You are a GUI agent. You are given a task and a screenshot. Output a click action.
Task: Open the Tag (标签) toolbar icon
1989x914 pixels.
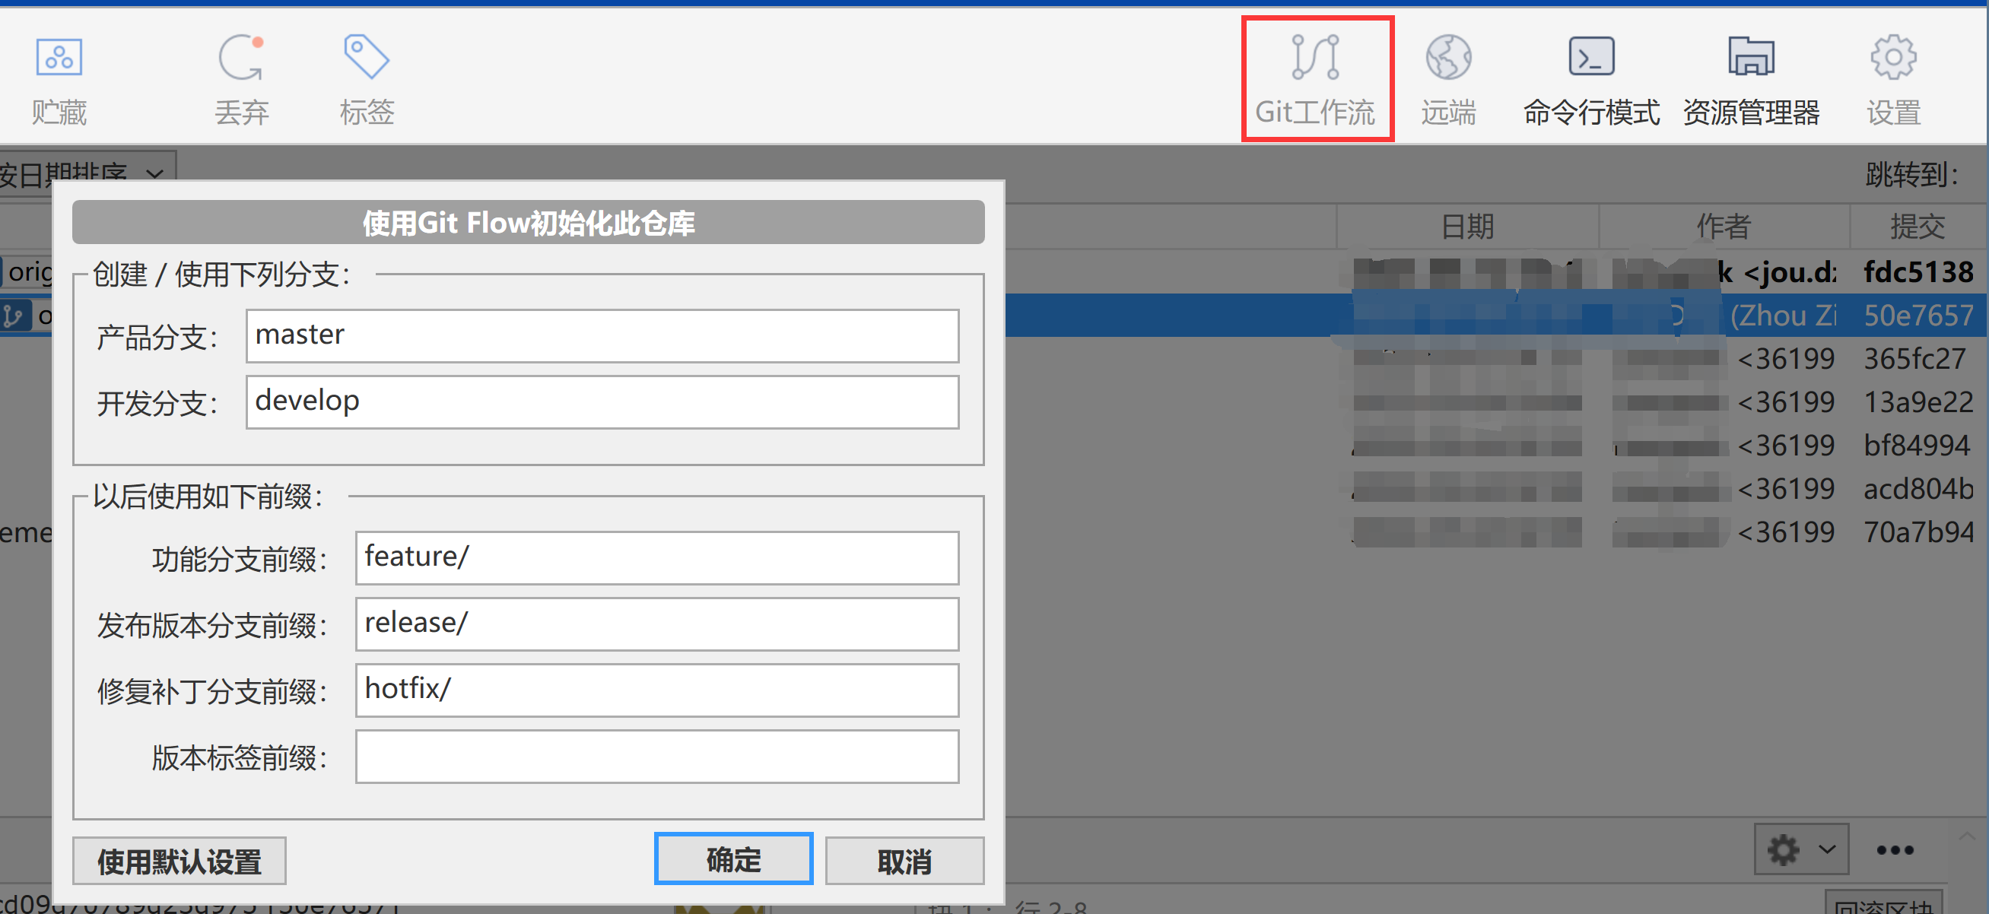(x=367, y=81)
